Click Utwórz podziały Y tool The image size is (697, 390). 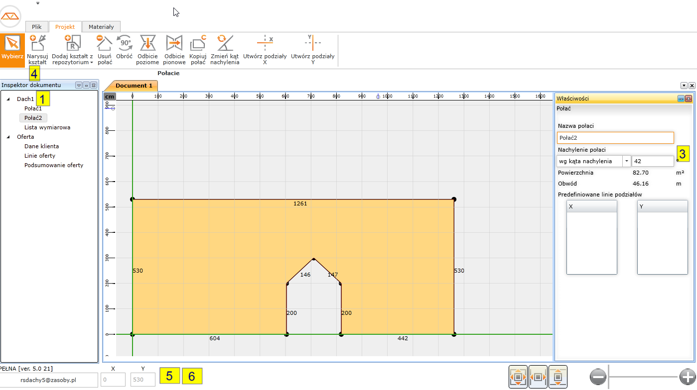coord(312,49)
